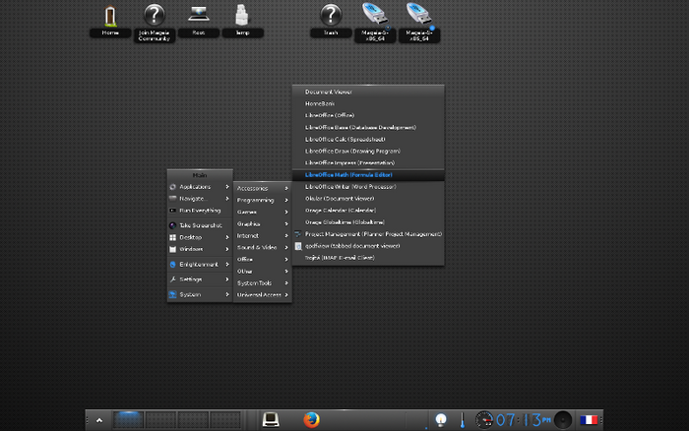Expand the Programming category arrow
689x431 pixels.
point(286,200)
